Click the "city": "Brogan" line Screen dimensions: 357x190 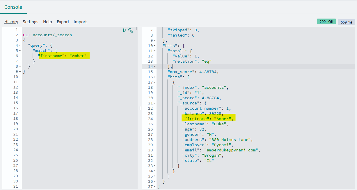[x=203, y=155]
